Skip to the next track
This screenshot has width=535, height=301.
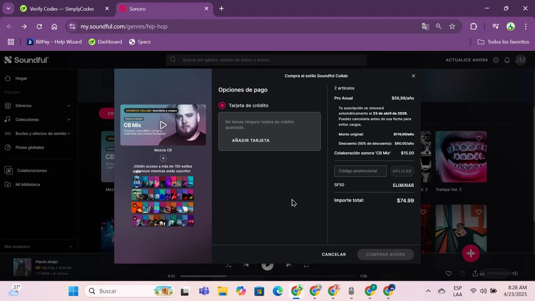[x=289, y=265]
